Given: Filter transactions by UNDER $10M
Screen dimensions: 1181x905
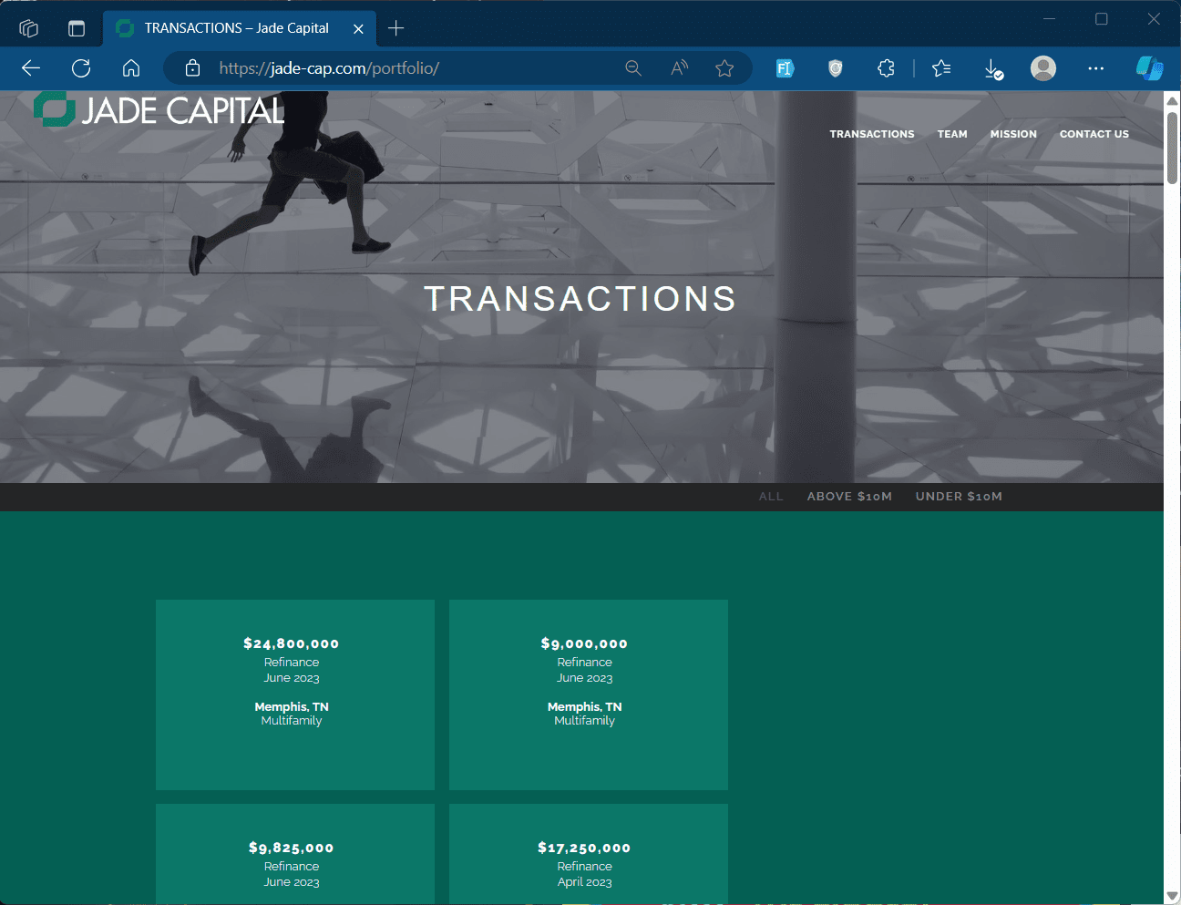Looking at the screenshot, I should click(x=959, y=497).
